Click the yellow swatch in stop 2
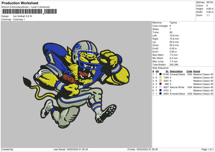Image resolution: width=215 pixels, height=152 pixels. point(161,77)
